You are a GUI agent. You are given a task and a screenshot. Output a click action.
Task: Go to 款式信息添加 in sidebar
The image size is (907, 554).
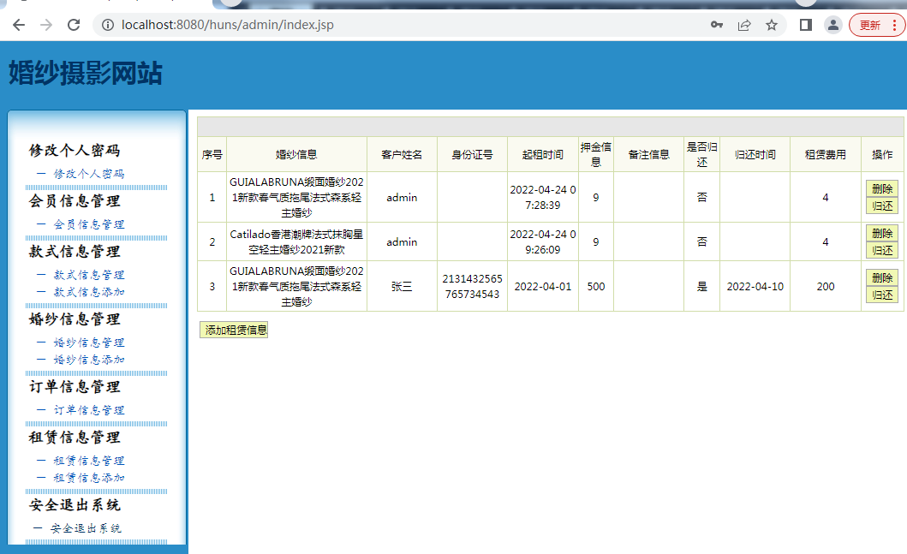click(89, 292)
